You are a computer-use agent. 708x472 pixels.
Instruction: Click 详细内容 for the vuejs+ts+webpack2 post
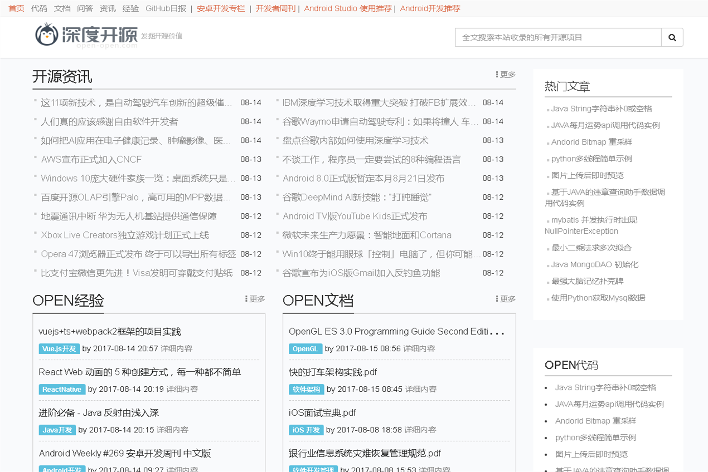point(177,349)
